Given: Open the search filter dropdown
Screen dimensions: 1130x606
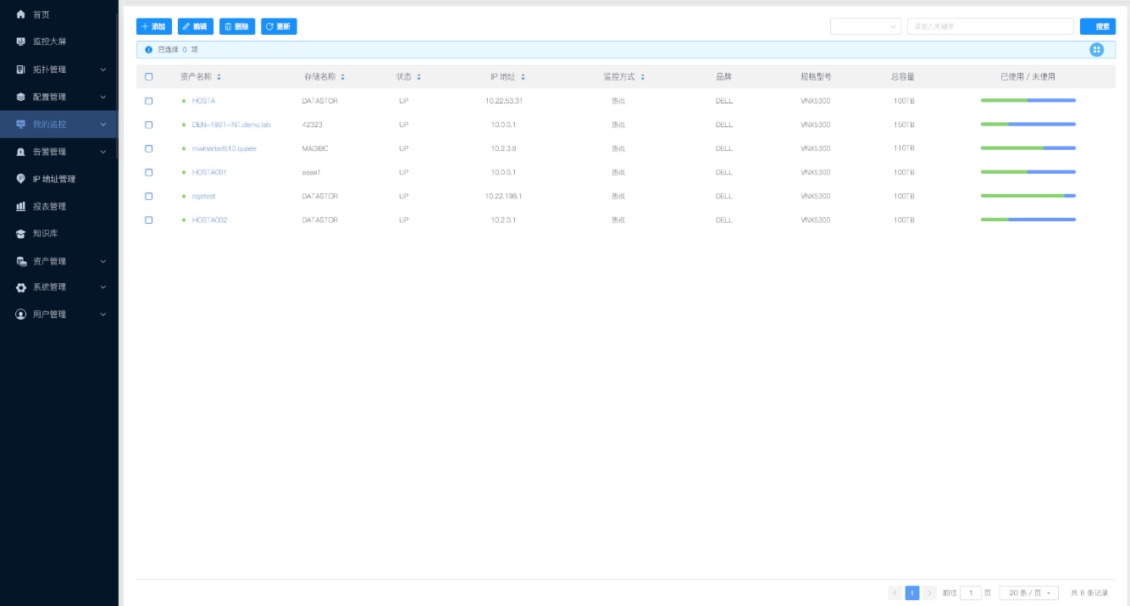Looking at the screenshot, I should 865,27.
